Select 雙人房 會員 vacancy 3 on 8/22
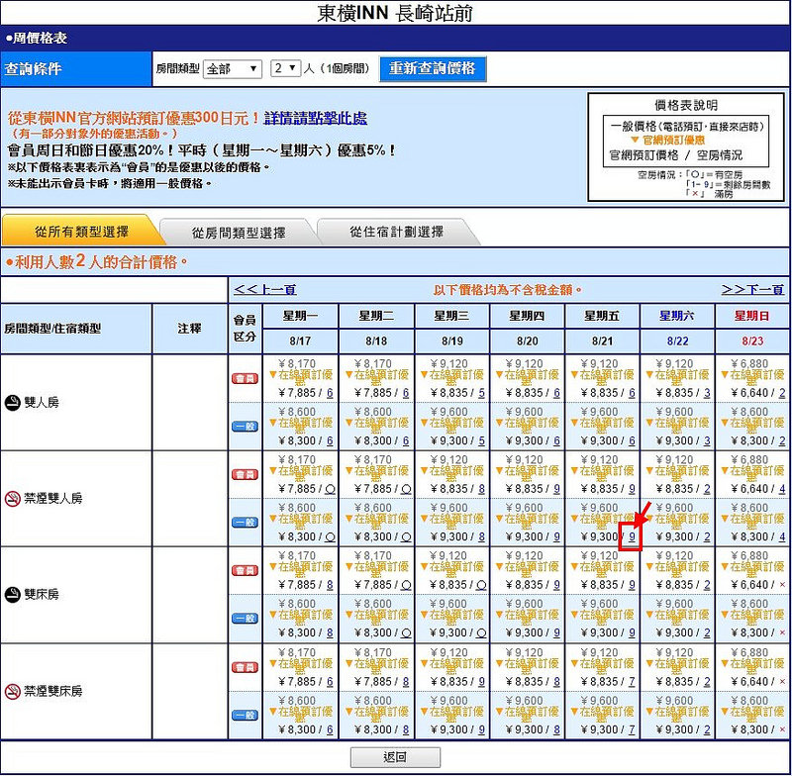Image resolution: width=792 pixels, height=776 pixels. point(707,393)
